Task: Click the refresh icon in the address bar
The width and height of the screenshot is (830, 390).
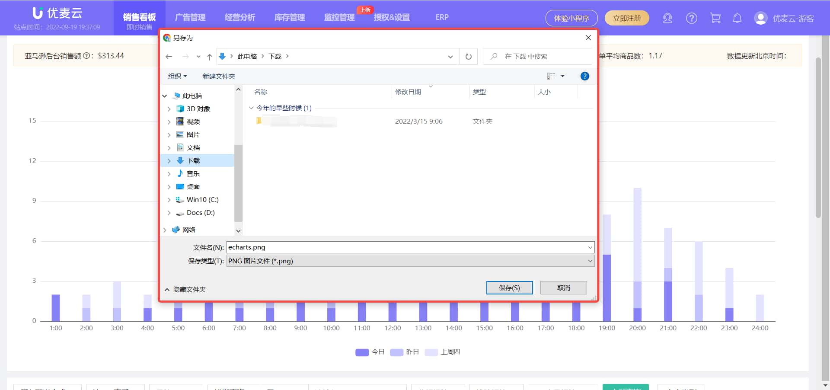Action: (x=468, y=57)
